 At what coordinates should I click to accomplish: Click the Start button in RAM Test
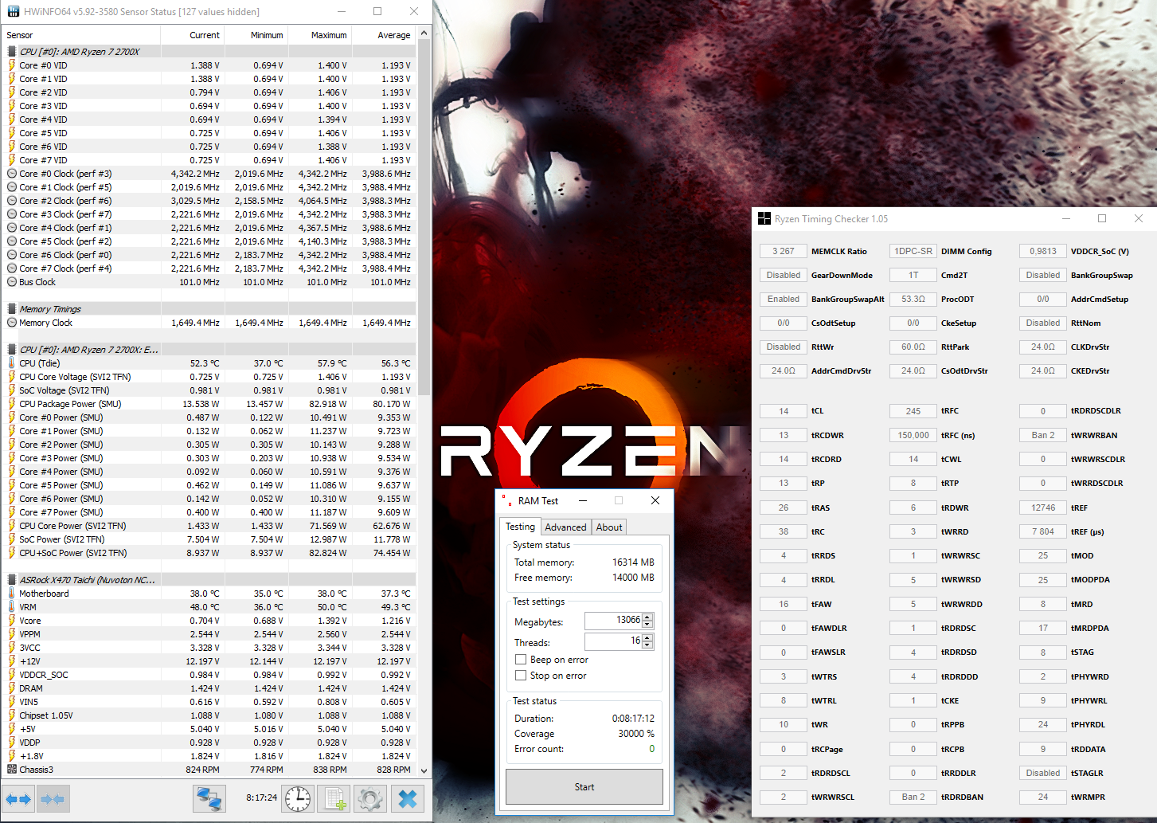coord(584,787)
